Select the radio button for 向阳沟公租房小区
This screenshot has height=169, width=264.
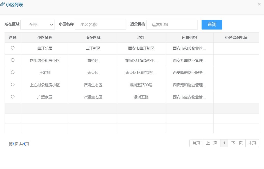pos(13,60)
